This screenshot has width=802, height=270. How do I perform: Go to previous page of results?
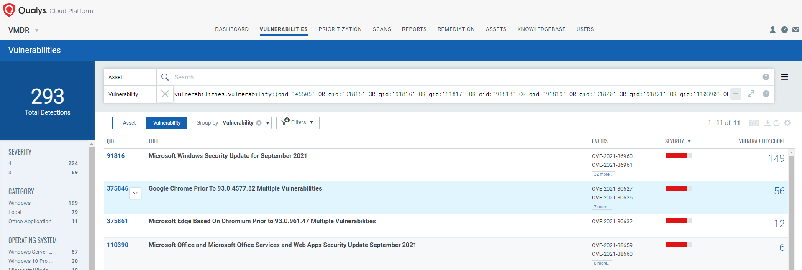(x=751, y=123)
